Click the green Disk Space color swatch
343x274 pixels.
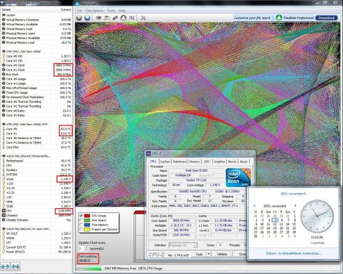87,221
